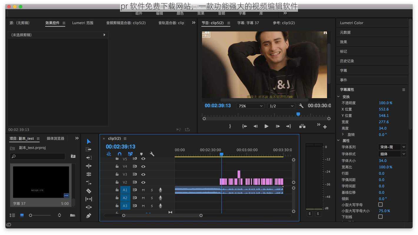Go to Out point in program monitor
This screenshot has height=235, width=418.
click(289, 126)
